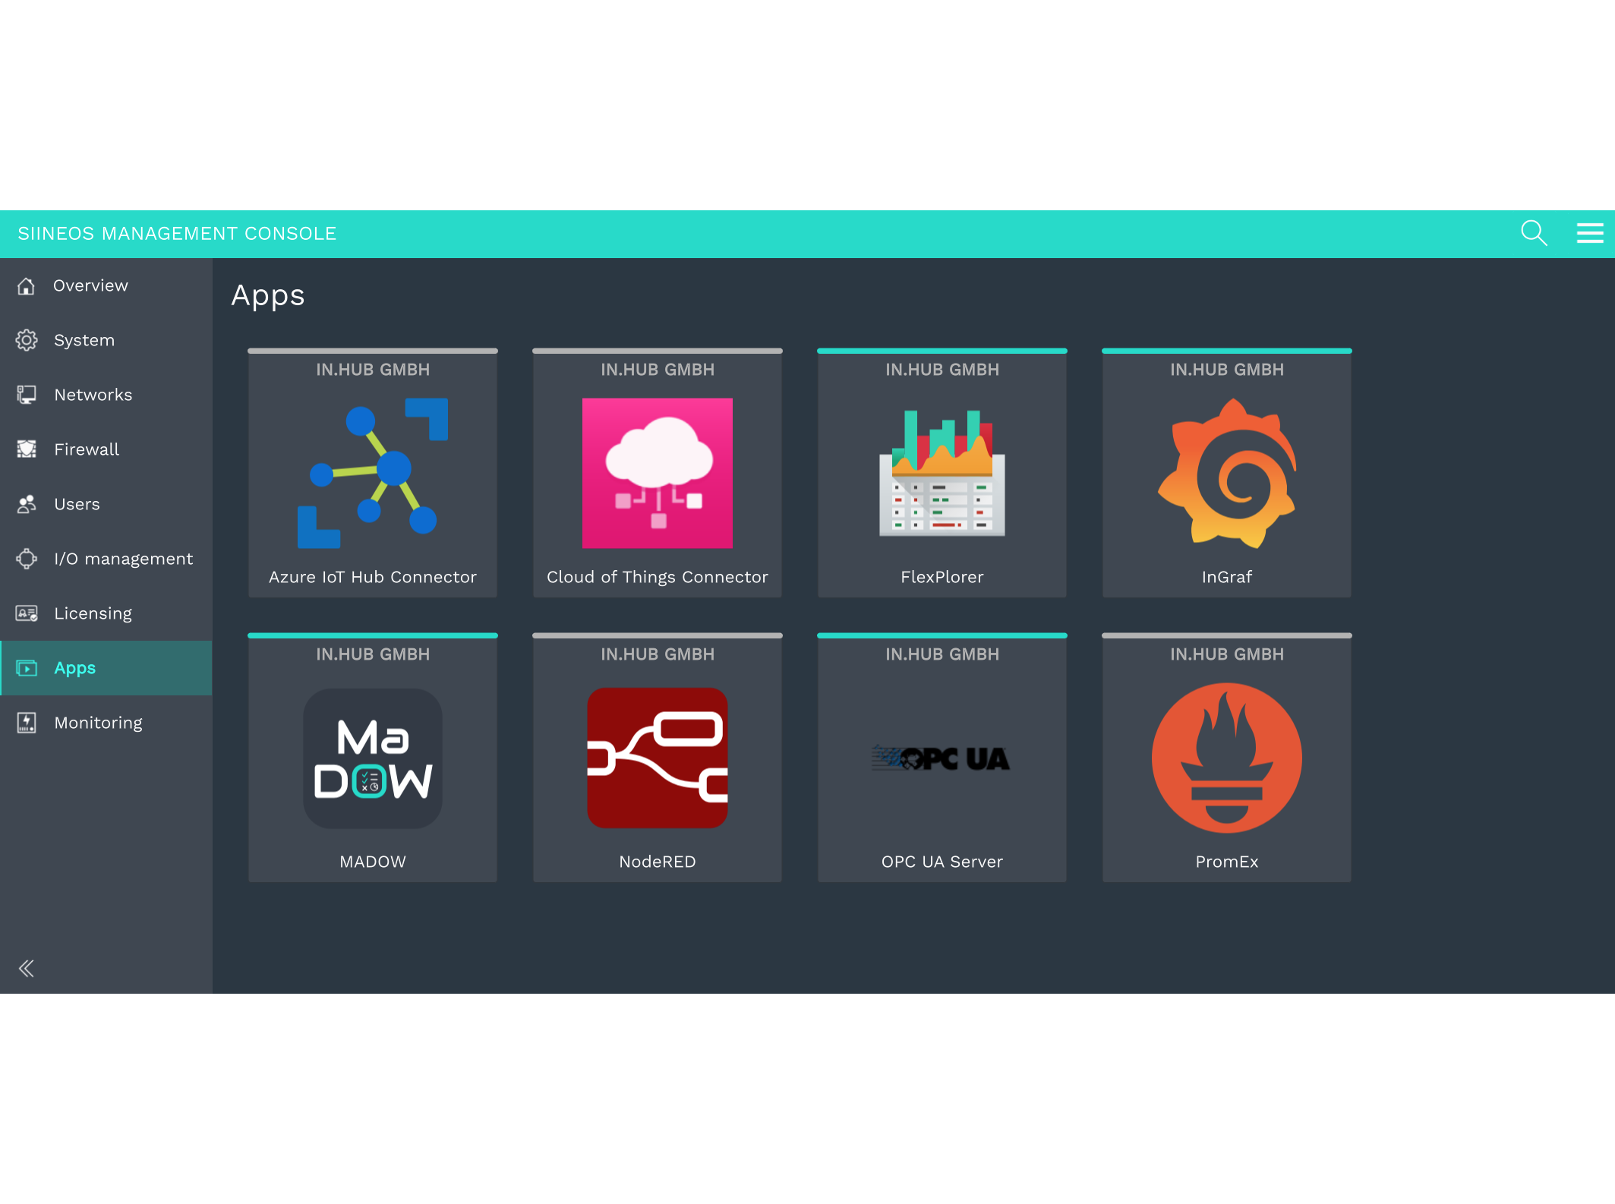Open the NodeRED app logo
1615x1204 pixels.
coord(658,758)
